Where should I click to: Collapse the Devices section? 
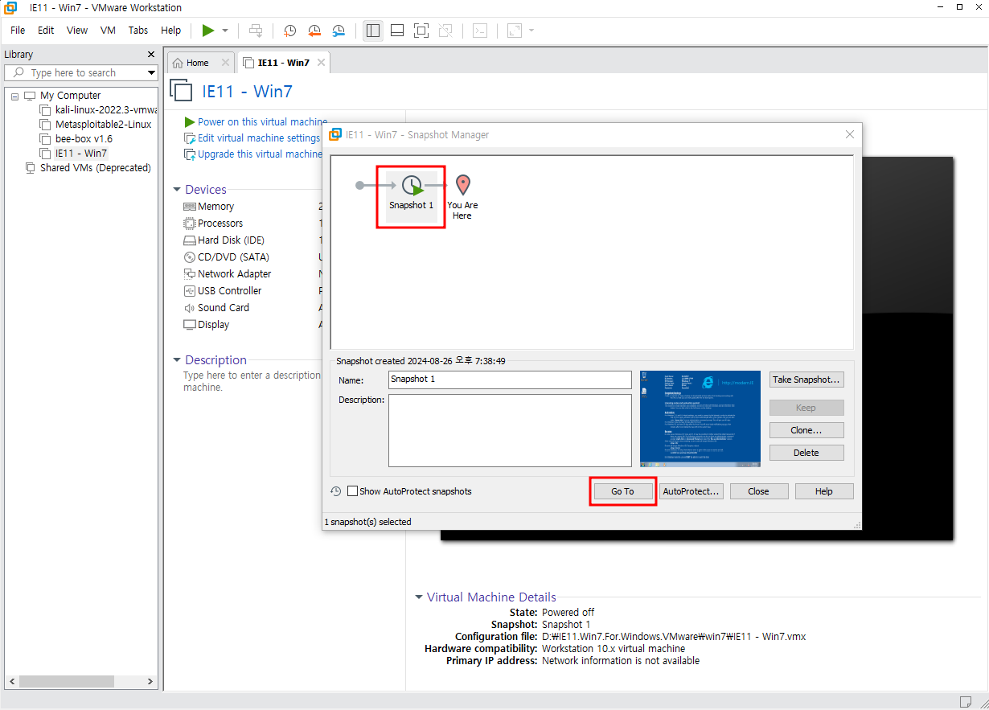177,190
